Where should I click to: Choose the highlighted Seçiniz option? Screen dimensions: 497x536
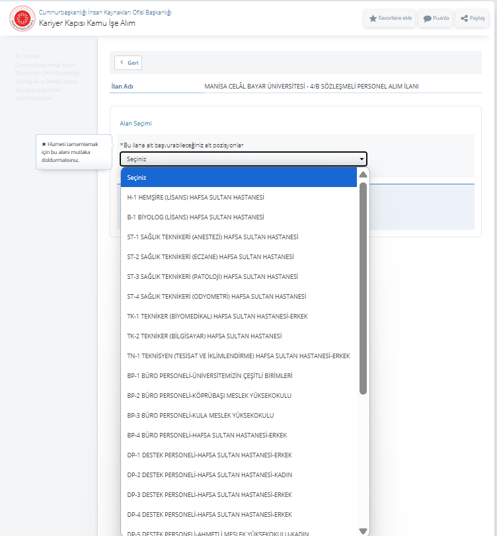click(239, 177)
